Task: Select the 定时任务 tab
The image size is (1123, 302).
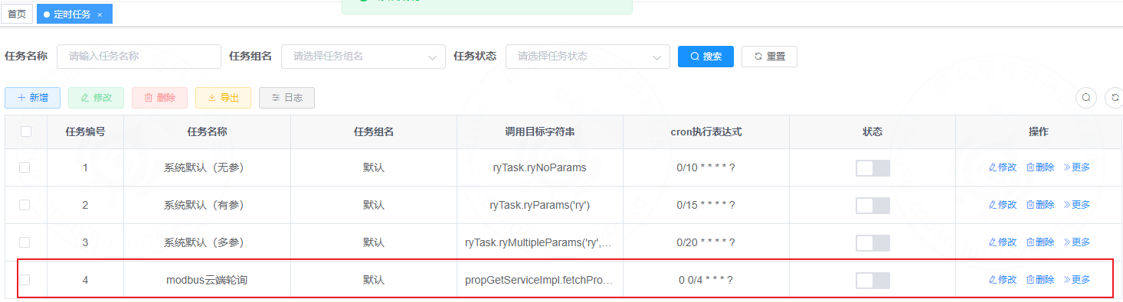Action: coord(72,15)
